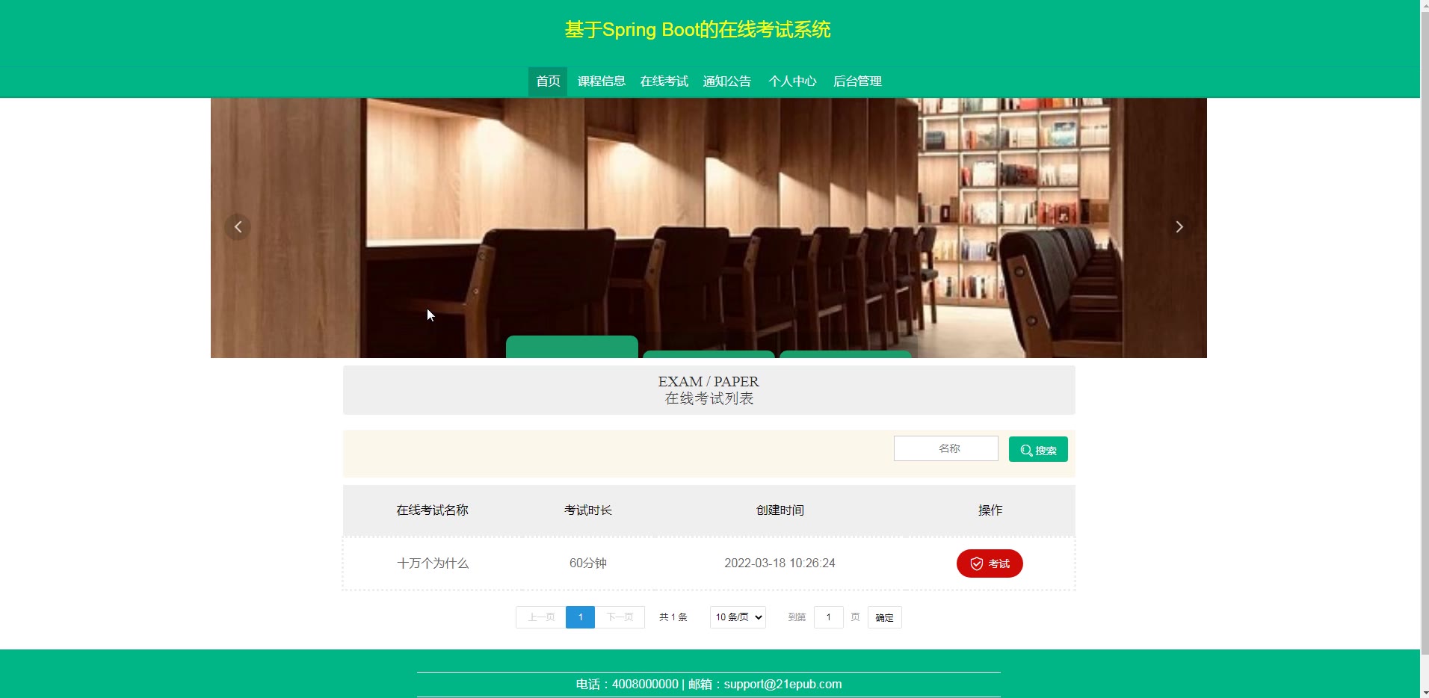Click the 创建时间 column header
This screenshot has height=698, width=1429.
[x=780, y=510]
